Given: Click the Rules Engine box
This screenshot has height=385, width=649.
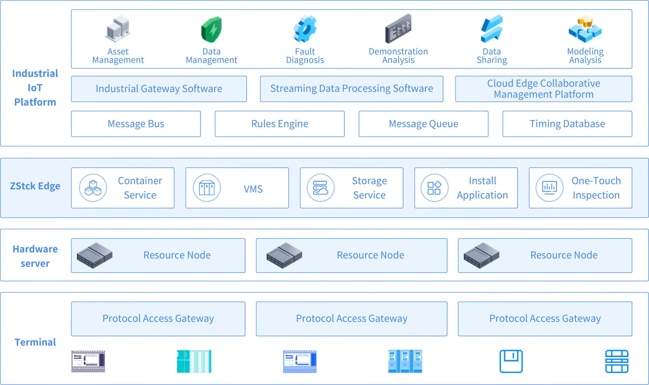Looking at the screenshot, I should tap(280, 124).
